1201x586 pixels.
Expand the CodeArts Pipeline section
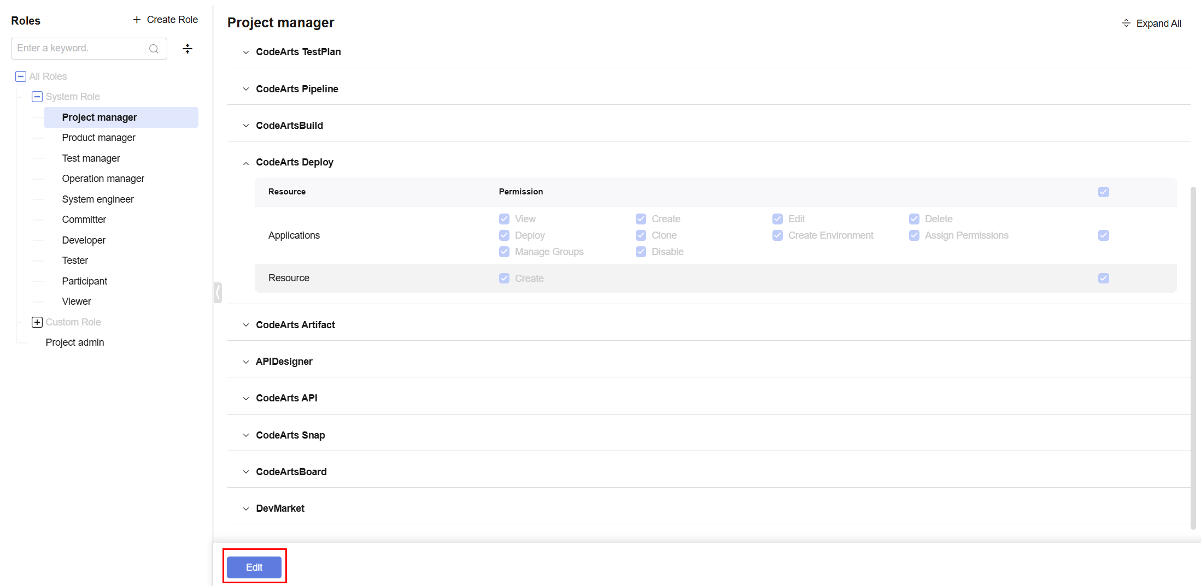(x=246, y=89)
